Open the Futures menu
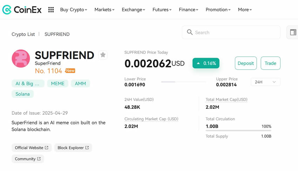The height and width of the screenshot is (171, 298). [x=162, y=10]
